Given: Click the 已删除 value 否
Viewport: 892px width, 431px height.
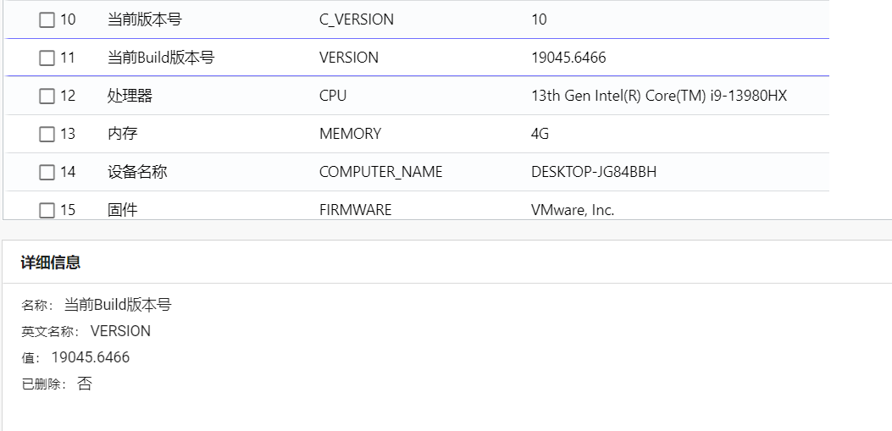Looking at the screenshot, I should click(84, 384).
